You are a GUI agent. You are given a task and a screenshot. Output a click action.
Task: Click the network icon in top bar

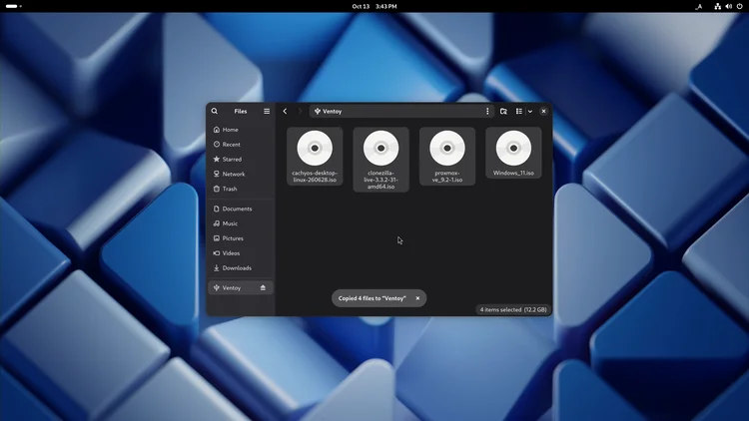[717, 6]
